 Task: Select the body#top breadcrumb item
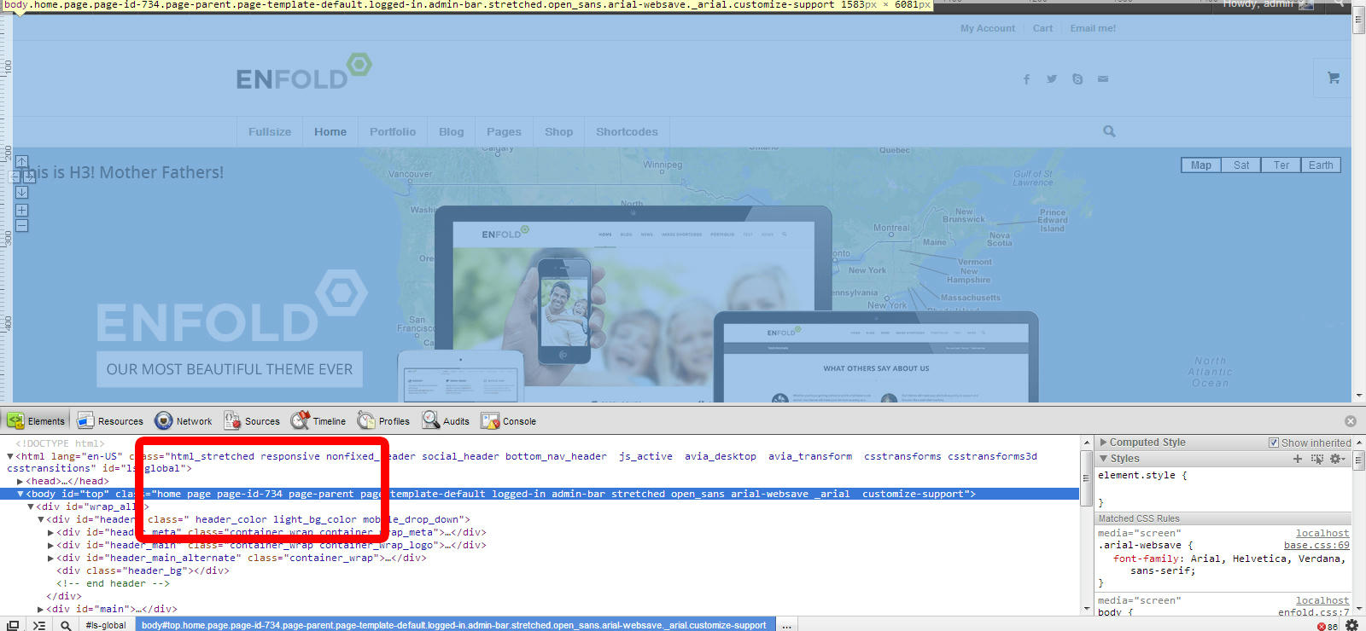tap(454, 625)
